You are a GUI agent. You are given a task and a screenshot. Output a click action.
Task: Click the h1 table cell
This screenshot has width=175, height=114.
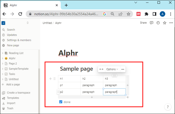click(x=69, y=79)
